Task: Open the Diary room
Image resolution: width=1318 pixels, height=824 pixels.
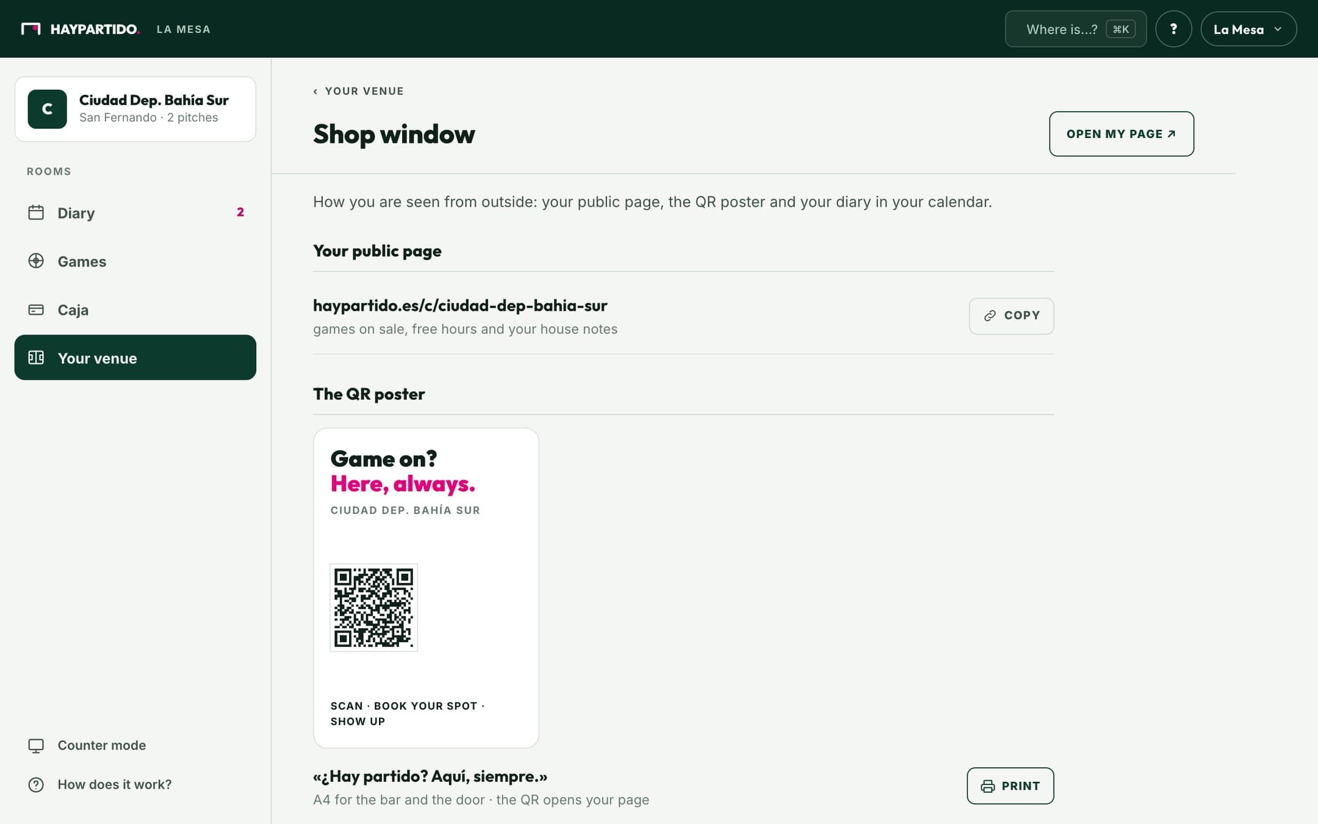Action: tap(135, 212)
